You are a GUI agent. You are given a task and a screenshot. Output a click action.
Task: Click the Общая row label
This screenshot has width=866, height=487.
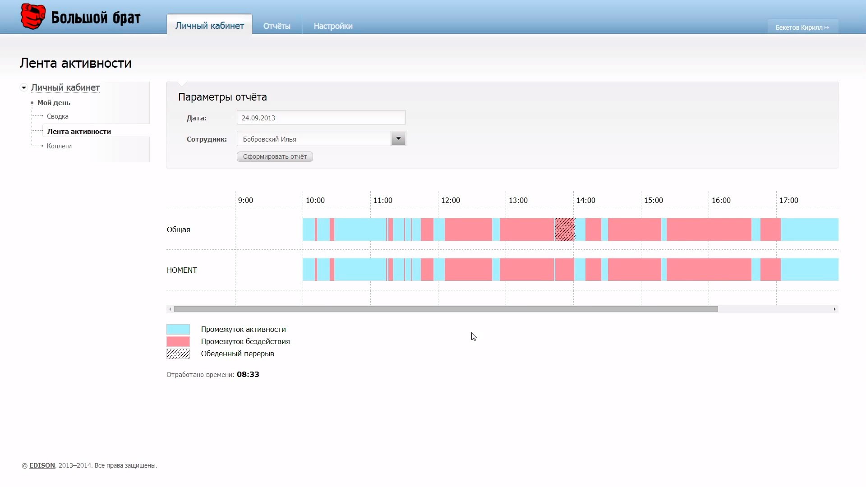tap(179, 230)
